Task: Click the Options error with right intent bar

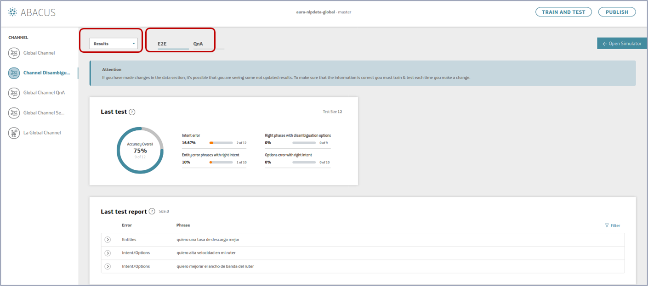Action: coord(304,162)
